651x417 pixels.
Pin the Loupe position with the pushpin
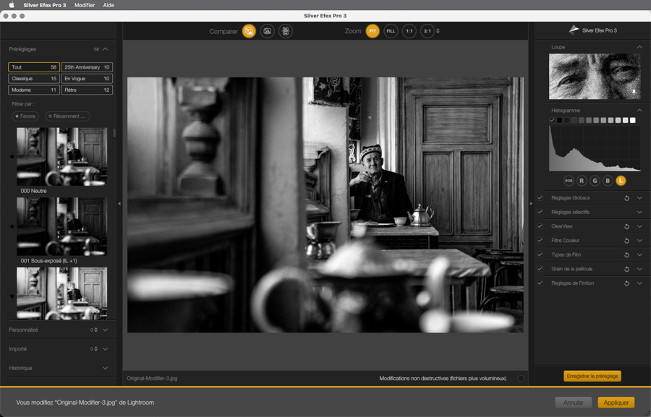coord(634,92)
